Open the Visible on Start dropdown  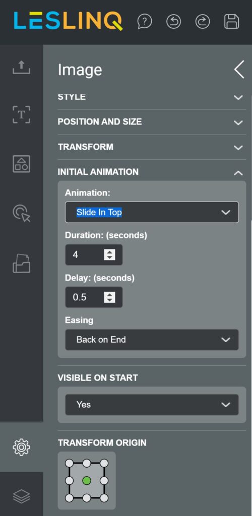[x=152, y=405]
